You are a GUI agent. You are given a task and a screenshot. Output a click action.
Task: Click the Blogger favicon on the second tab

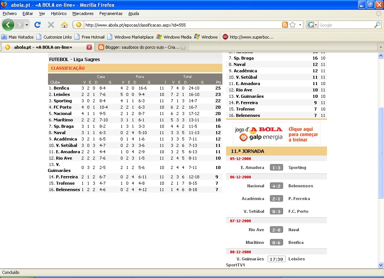[101, 47]
